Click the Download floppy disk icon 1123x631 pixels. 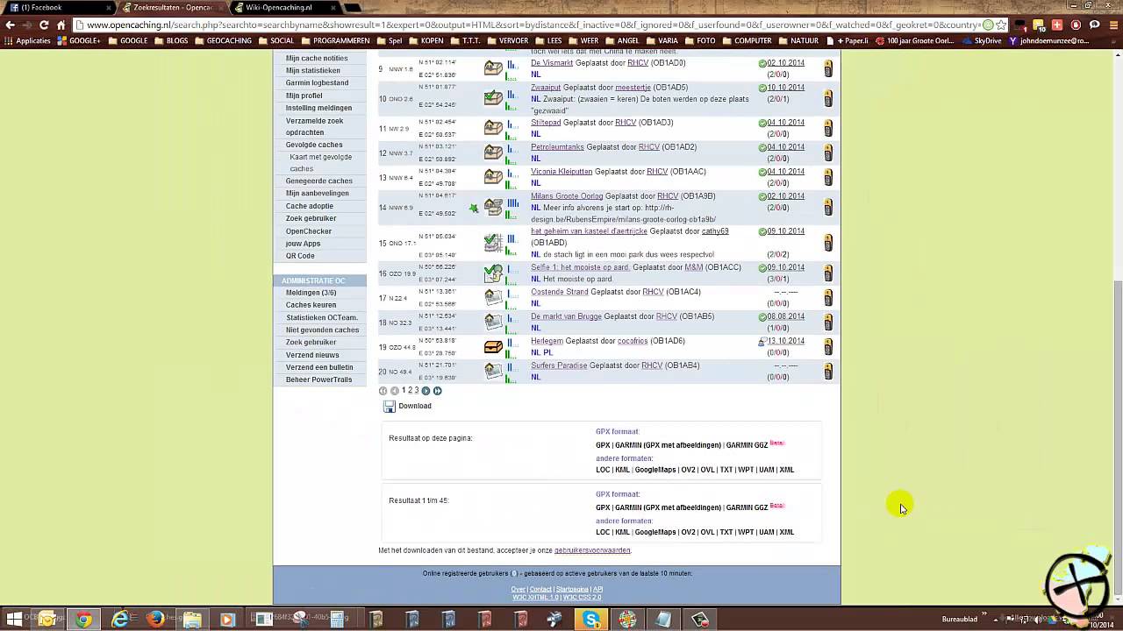(389, 407)
